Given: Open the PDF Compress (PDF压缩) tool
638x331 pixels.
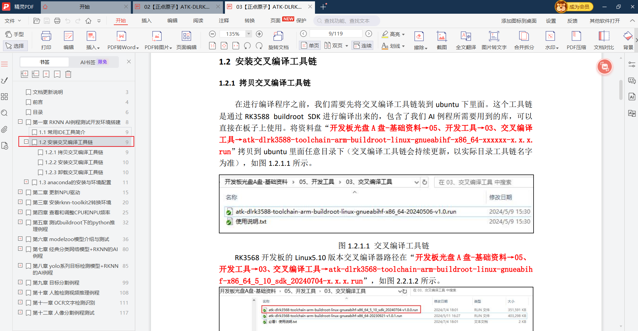Looking at the screenshot, I should (576, 40).
